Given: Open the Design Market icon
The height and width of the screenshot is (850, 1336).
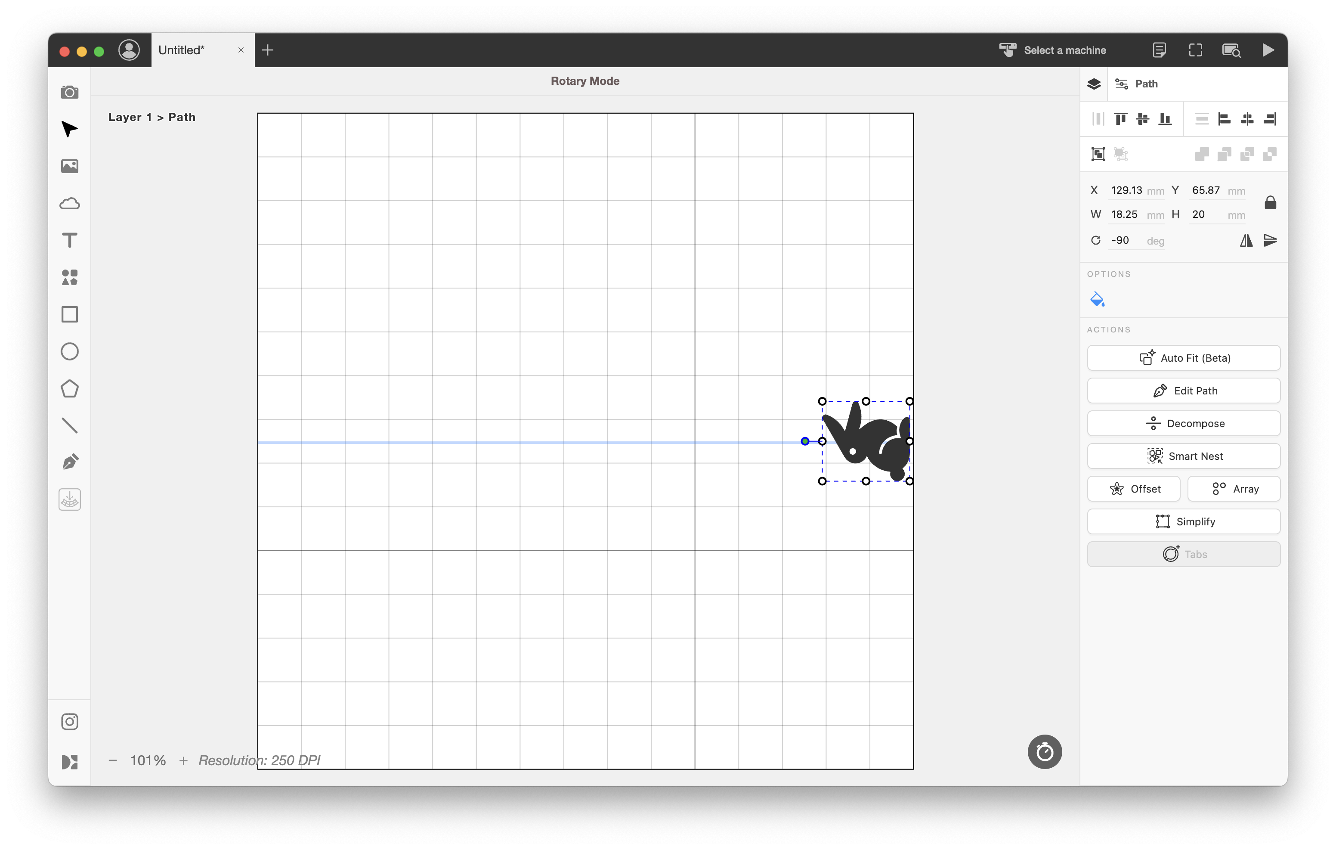Looking at the screenshot, I should click(69, 762).
